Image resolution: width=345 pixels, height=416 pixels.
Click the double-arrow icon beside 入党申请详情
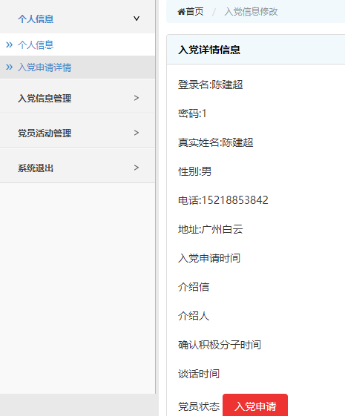point(10,67)
